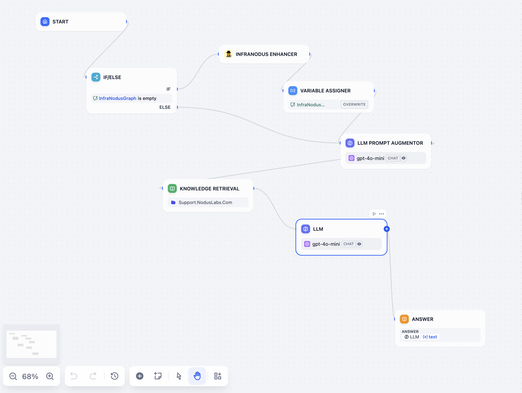Zoom in the canvas
The height and width of the screenshot is (393, 522).
pos(50,376)
